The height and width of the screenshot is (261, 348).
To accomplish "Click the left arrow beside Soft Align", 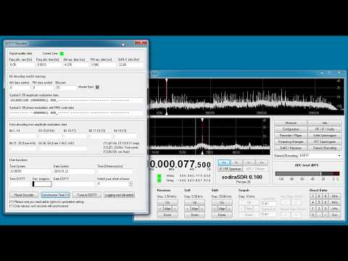I will pos(187,208).
